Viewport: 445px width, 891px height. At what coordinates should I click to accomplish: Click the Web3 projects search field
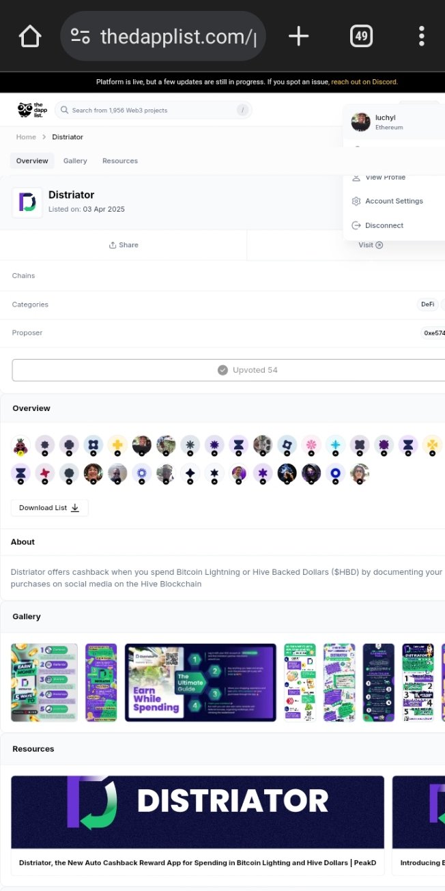(x=153, y=110)
